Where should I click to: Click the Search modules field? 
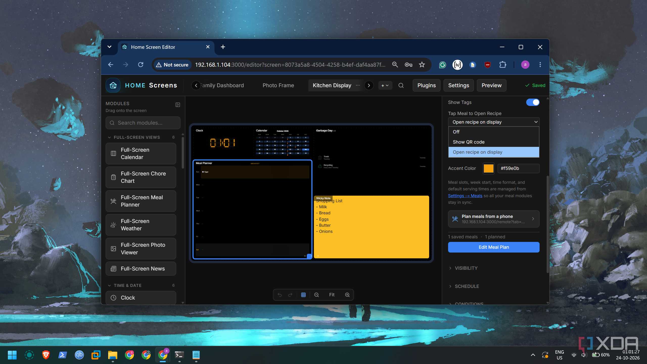[143, 123]
